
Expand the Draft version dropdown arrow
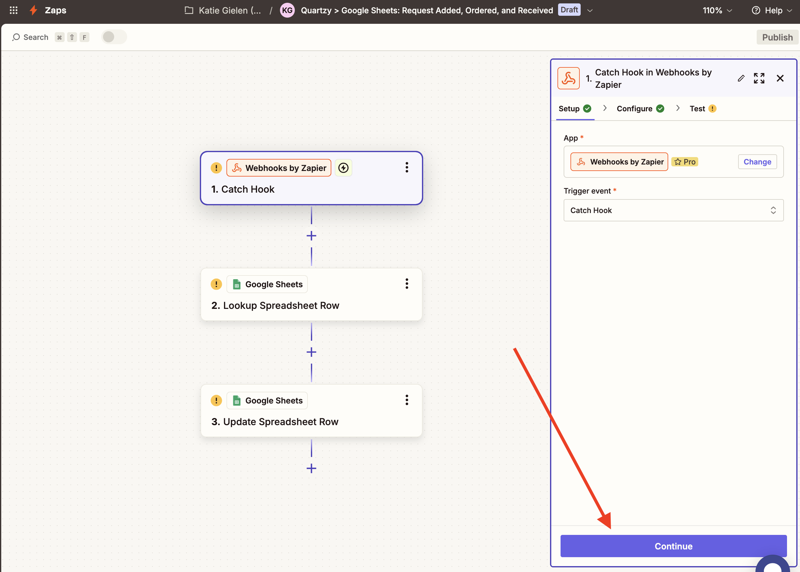pos(590,11)
